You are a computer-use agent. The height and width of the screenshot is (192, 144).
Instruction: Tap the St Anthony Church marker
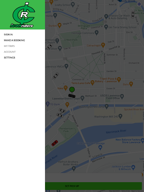pos(57,41)
